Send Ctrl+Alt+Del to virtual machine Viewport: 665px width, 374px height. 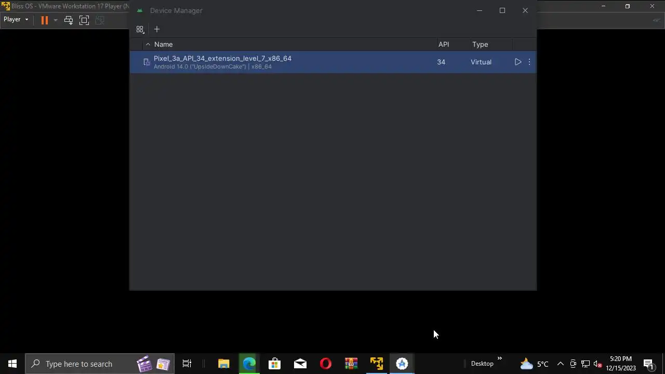pos(69,20)
